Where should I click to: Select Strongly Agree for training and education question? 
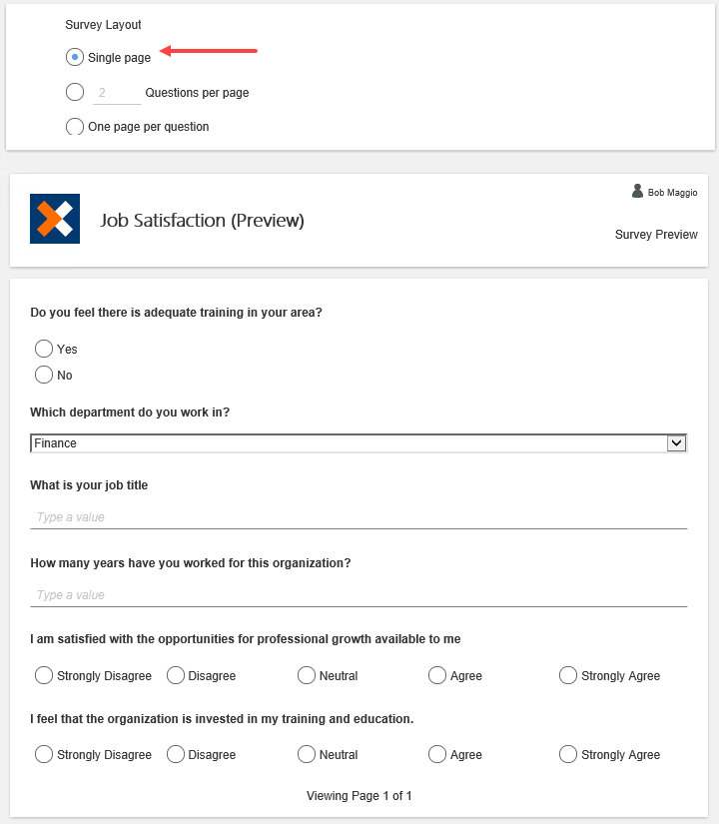click(x=567, y=754)
